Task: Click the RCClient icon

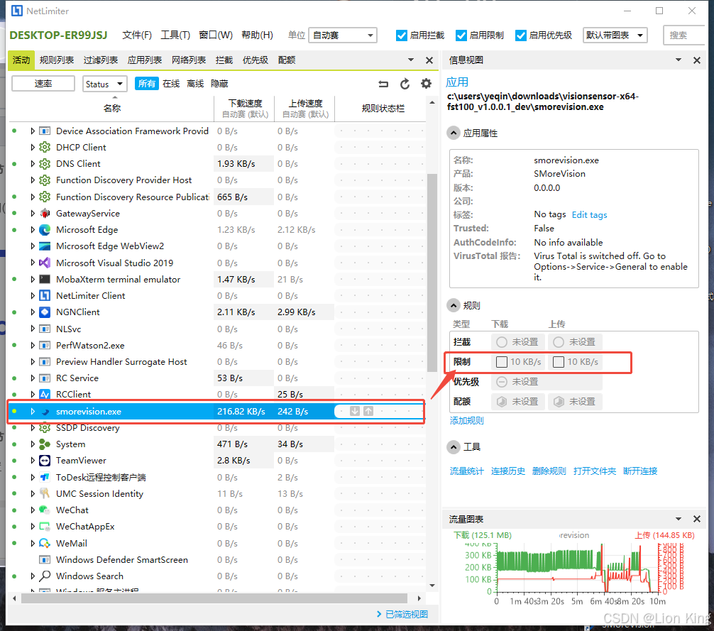Action: click(45, 394)
